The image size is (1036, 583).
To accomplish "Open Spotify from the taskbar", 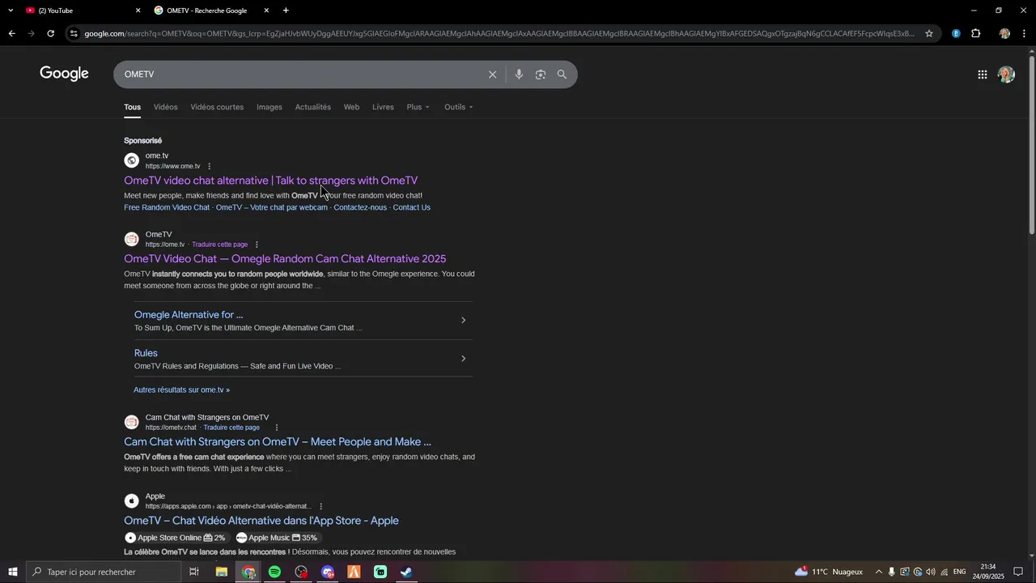I will (x=274, y=572).
